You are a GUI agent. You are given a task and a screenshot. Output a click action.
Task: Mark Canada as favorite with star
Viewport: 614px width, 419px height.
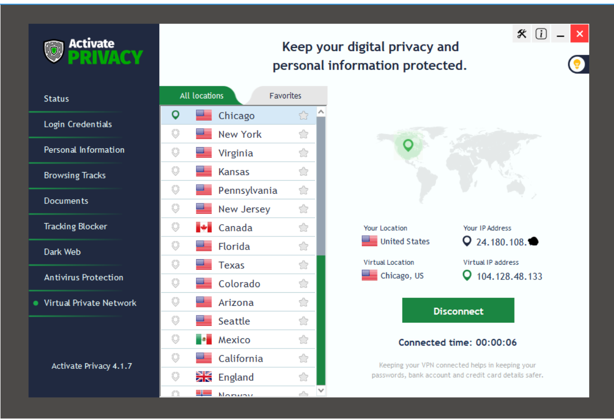pyautogui.click(x=303, y=228)
